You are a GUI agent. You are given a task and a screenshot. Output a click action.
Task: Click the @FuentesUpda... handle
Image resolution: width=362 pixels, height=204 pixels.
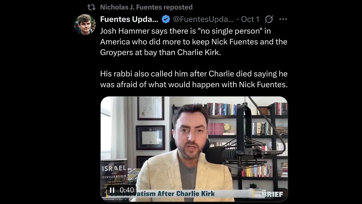(203, 19)
